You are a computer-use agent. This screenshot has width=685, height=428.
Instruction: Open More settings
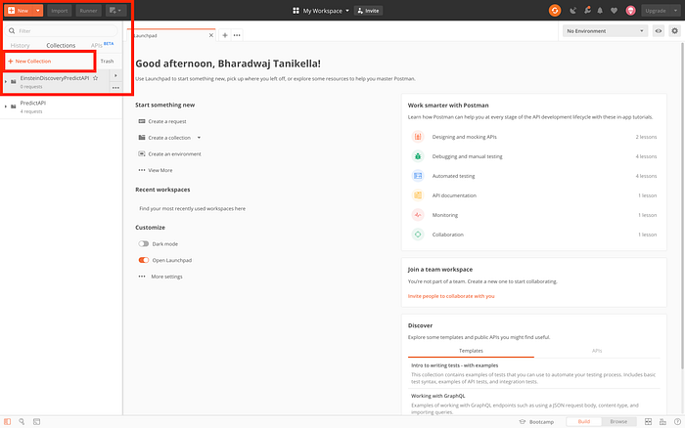[160, 277]
